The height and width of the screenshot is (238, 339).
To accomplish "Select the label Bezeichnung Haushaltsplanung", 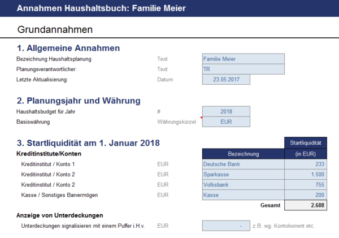I will click(x=54, y=59).
